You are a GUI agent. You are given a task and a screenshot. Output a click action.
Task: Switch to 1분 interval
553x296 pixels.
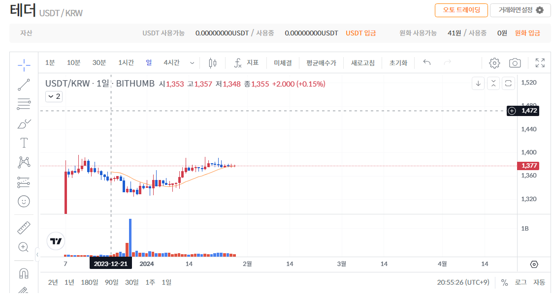pyautogui.click(x=50, y=62)
